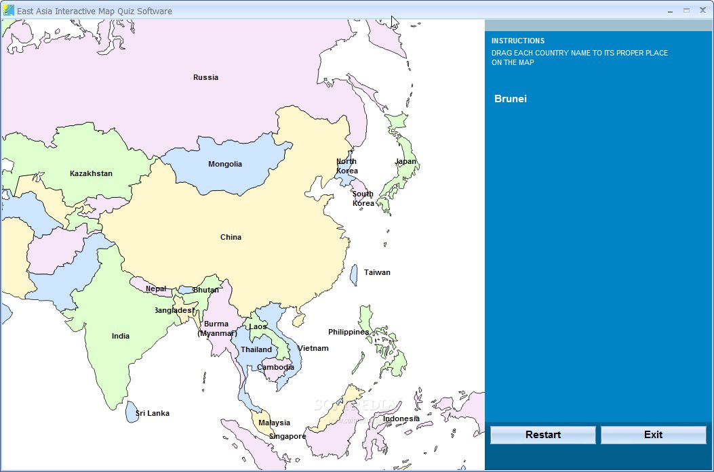Select the Japan label on the map
The image size is (714, 472).
405,161
